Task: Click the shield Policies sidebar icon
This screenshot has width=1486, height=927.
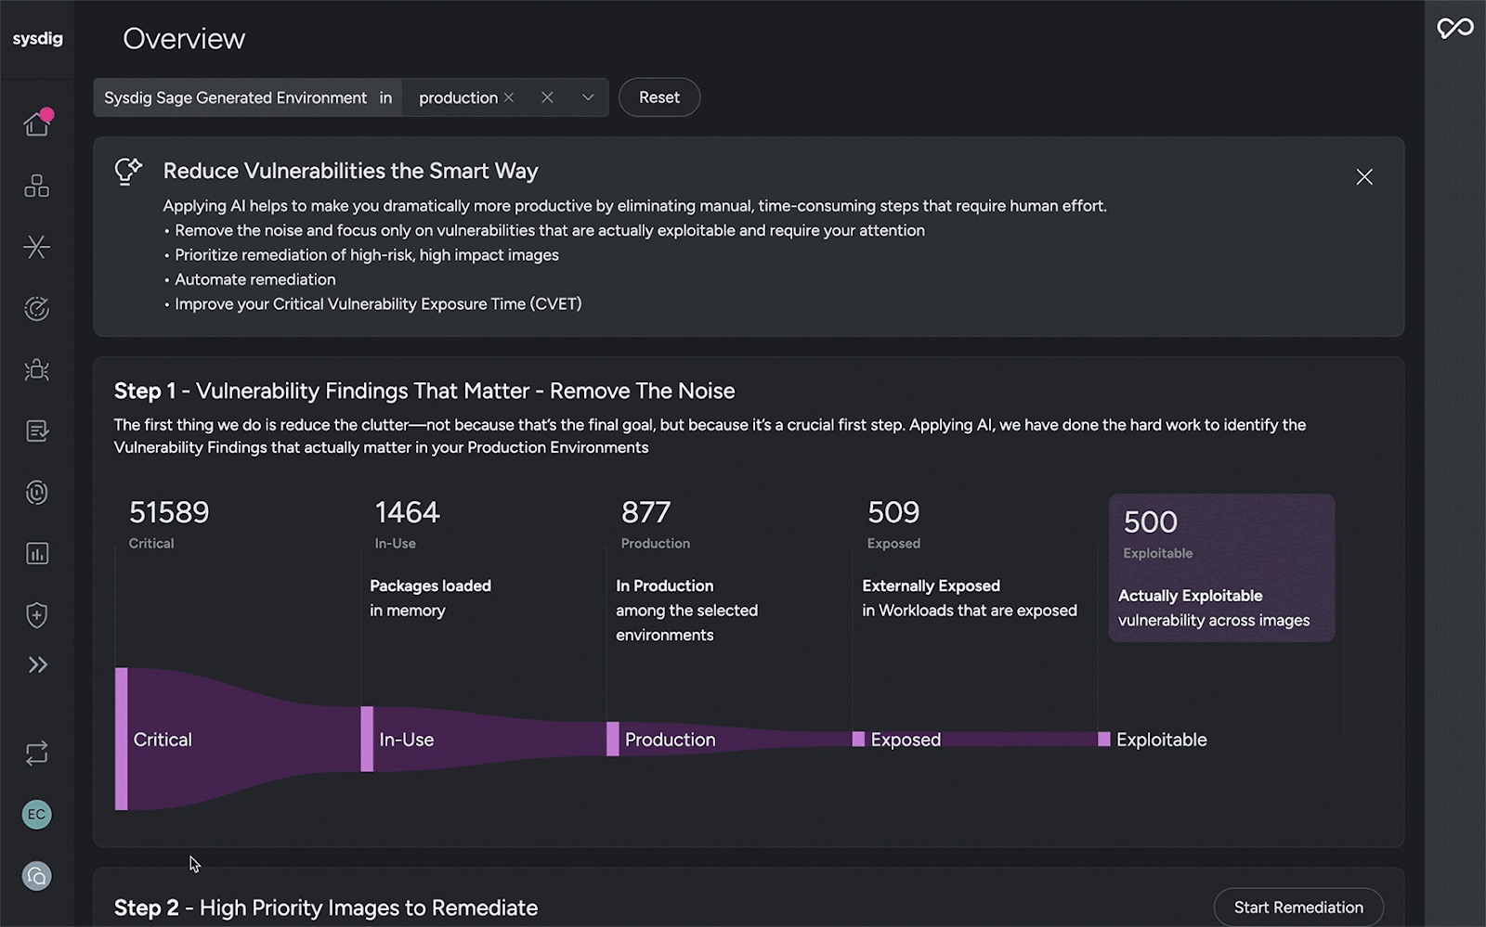Action: tap(36, 615)
